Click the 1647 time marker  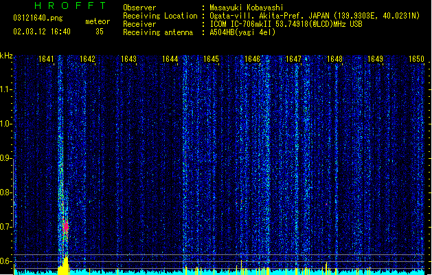293,59
